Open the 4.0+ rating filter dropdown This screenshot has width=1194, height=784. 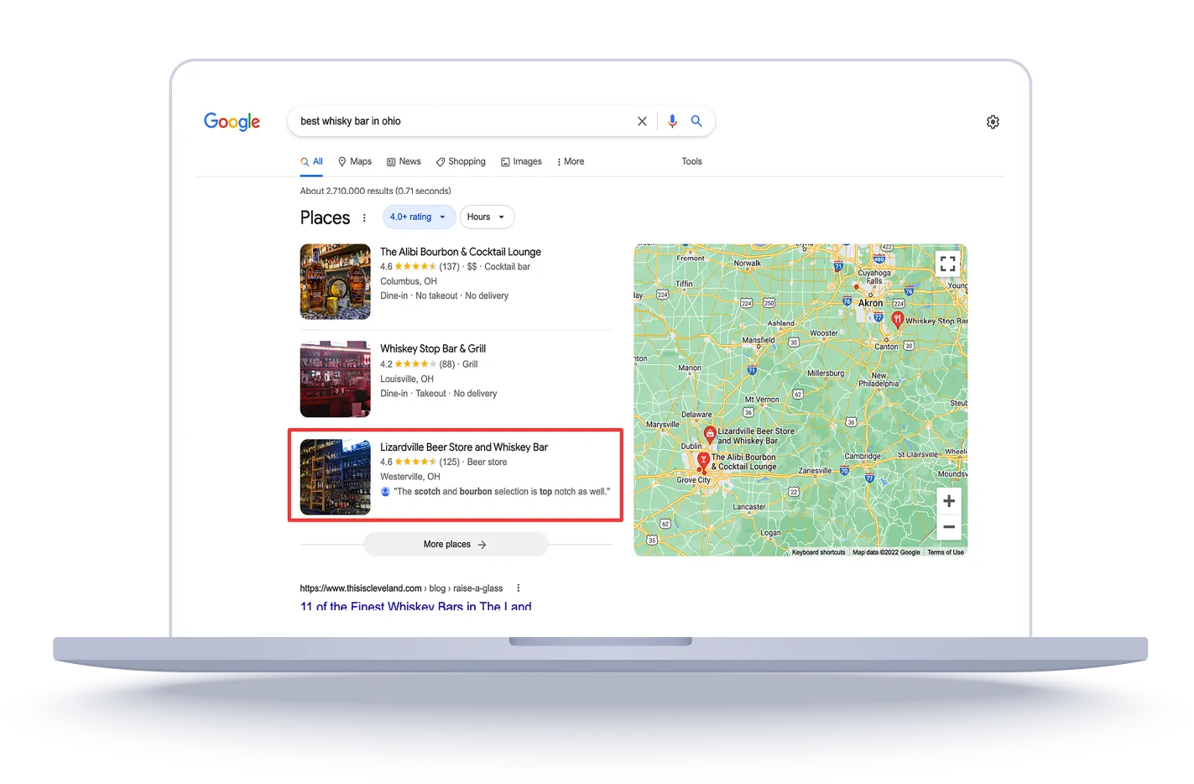click(419, 217)
